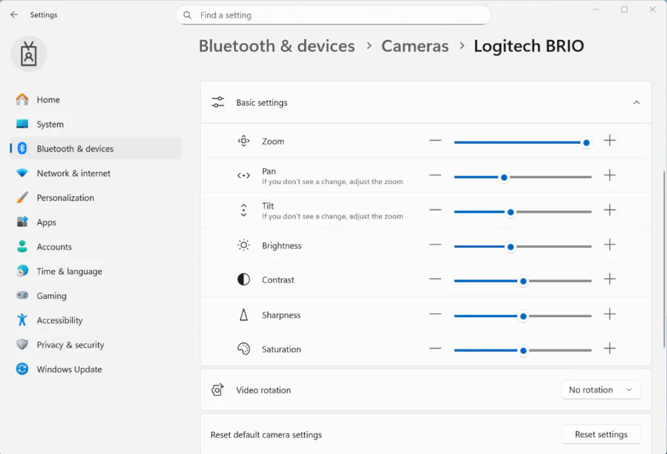The image size is (667, 454).
Task: Click the Zoom slider handle
Action: tap(586, 140)
